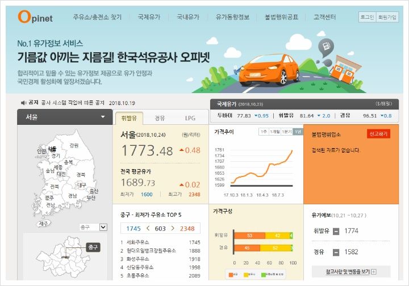Open 국제유가 navigation menu
Viewport: 409px width, 286px height.
pos(149,17)
